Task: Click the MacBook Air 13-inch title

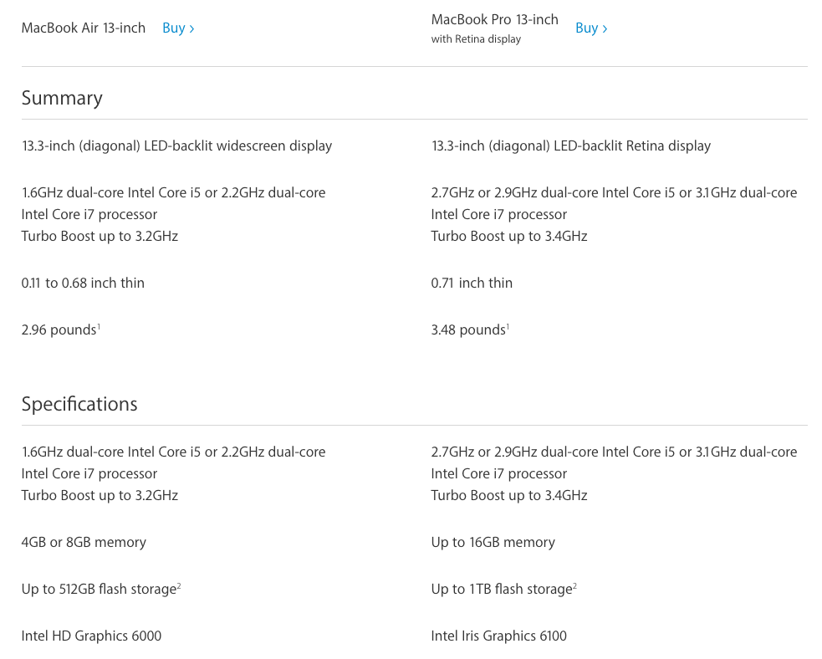Action: click(84, 28)
